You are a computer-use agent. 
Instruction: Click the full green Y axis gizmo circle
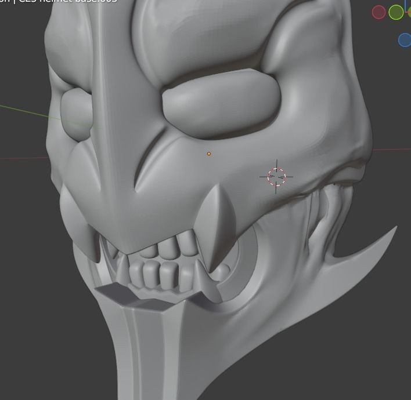(396, 12)
